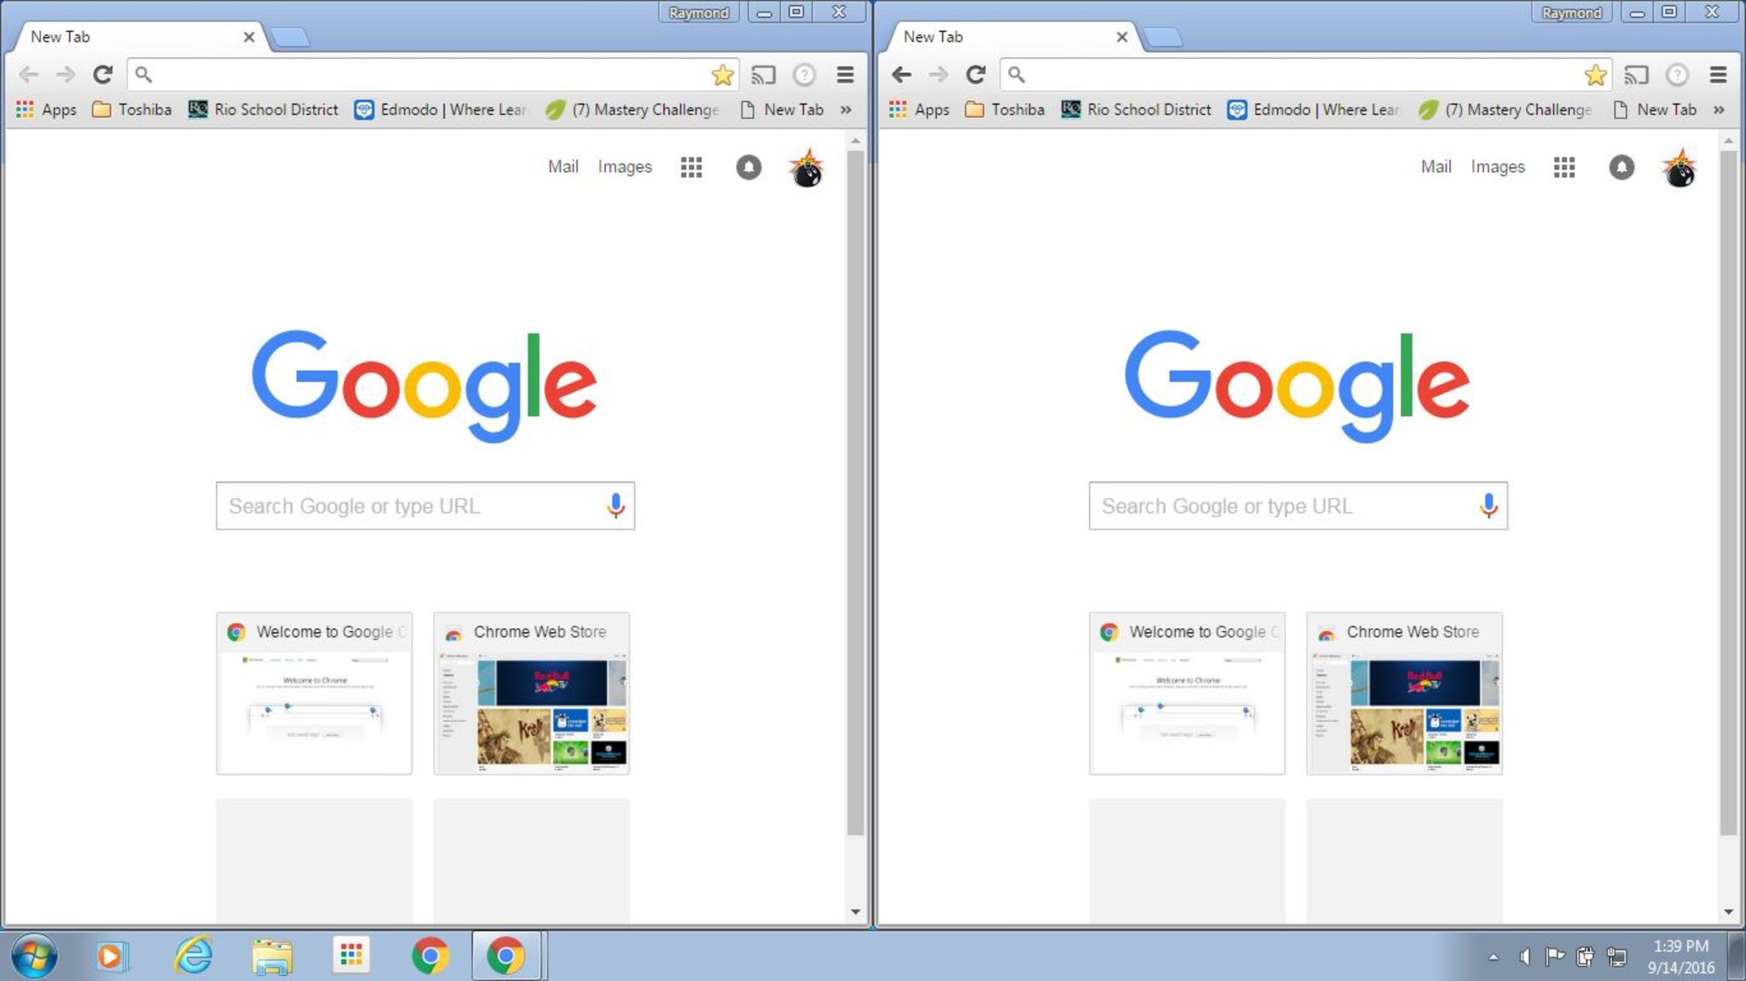This screenshot has width=1746, height=981.
Task: Launch Internet Explorer from the taskbar
Action: click(194, 955)
